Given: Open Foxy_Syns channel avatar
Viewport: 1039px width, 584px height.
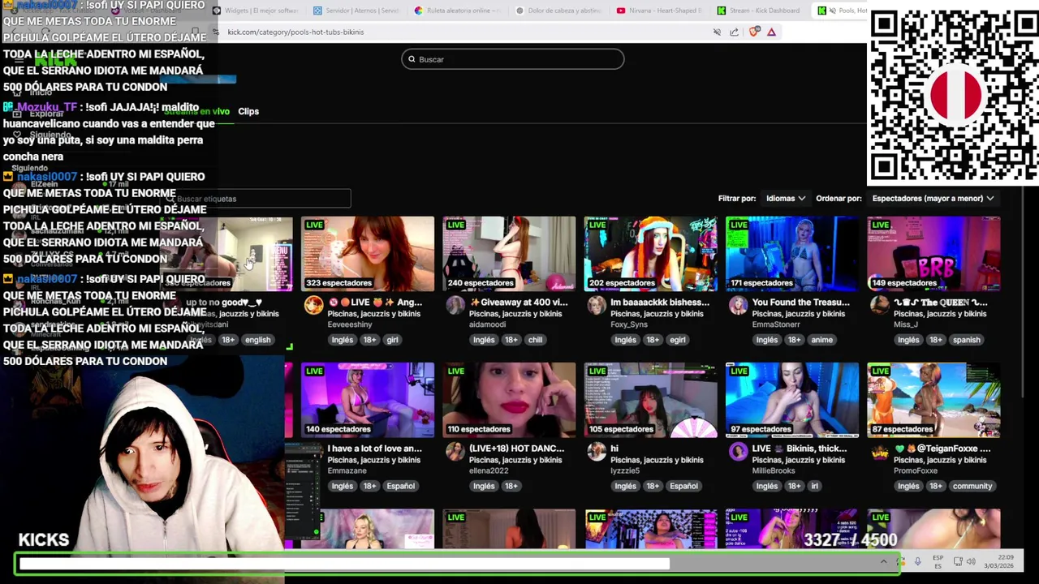Looking at the screenshot, I should (597, 305).
